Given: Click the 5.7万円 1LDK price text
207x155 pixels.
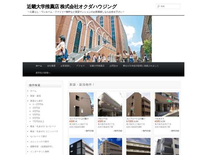Looking at the screenshot, I should (132, 121).
